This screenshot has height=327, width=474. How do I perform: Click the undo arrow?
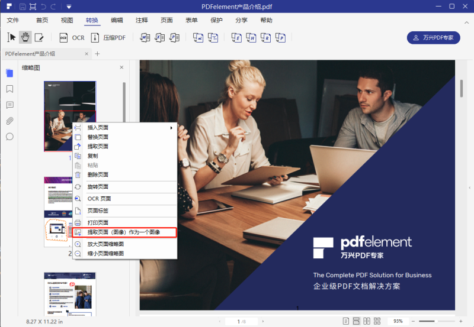point(43,7)
